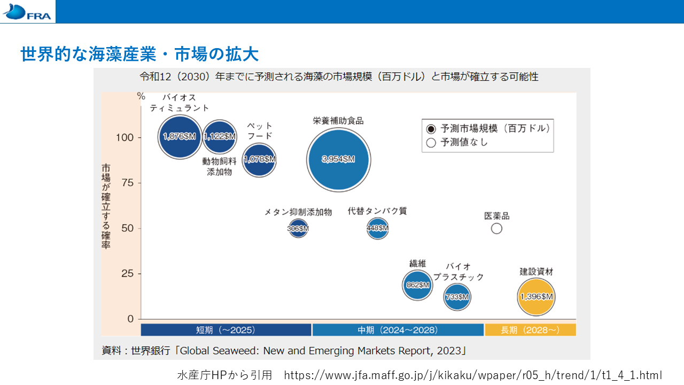The width and height of the screenshot is (684, 385).
Task: Click the FRA logo in the header
Action: pos(28,12)
